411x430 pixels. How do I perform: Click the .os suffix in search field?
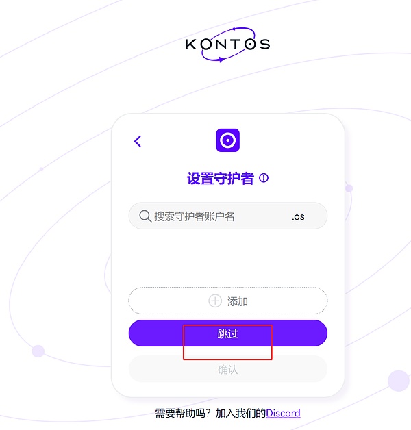point(298,217)
